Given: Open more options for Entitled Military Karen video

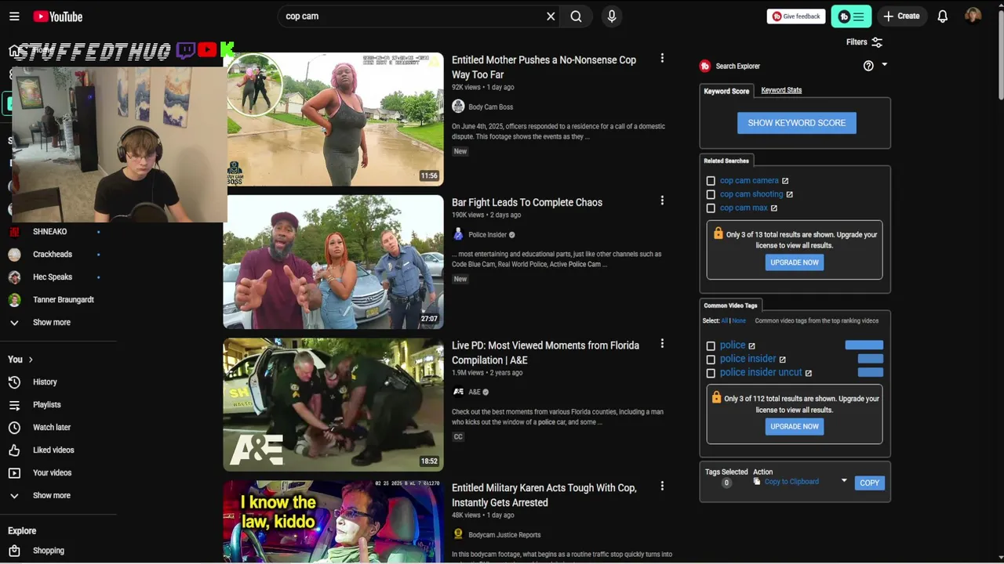Looking at the screenshot, I should point(662,486).
